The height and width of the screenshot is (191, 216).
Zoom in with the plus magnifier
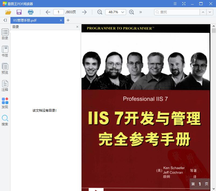click(132, 12)
